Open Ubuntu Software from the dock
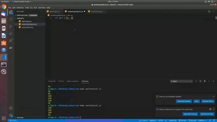Image resolution: width=217 pixels, height=122 pixels. [x=4, y=43]
